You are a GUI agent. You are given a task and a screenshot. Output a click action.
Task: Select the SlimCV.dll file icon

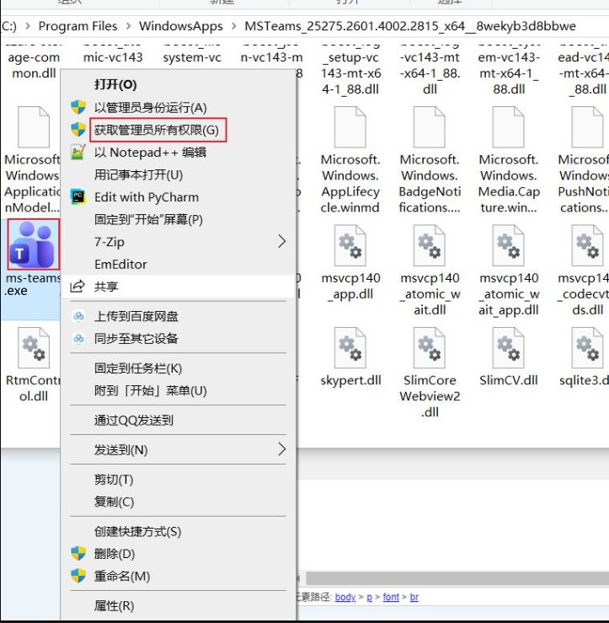[x=508, y=347]
